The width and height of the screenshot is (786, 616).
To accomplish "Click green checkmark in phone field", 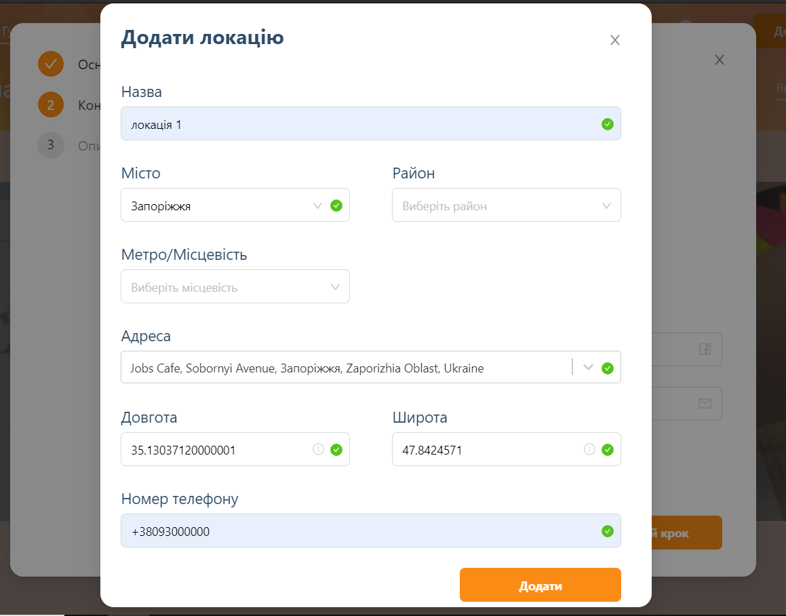I will pyautogui.click(x=607, y=531).
